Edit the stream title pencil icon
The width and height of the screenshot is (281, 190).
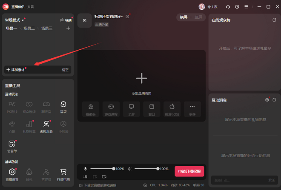tap(127, 17)
